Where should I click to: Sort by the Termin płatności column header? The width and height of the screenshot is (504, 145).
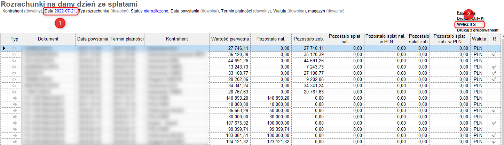click(127, 39)
